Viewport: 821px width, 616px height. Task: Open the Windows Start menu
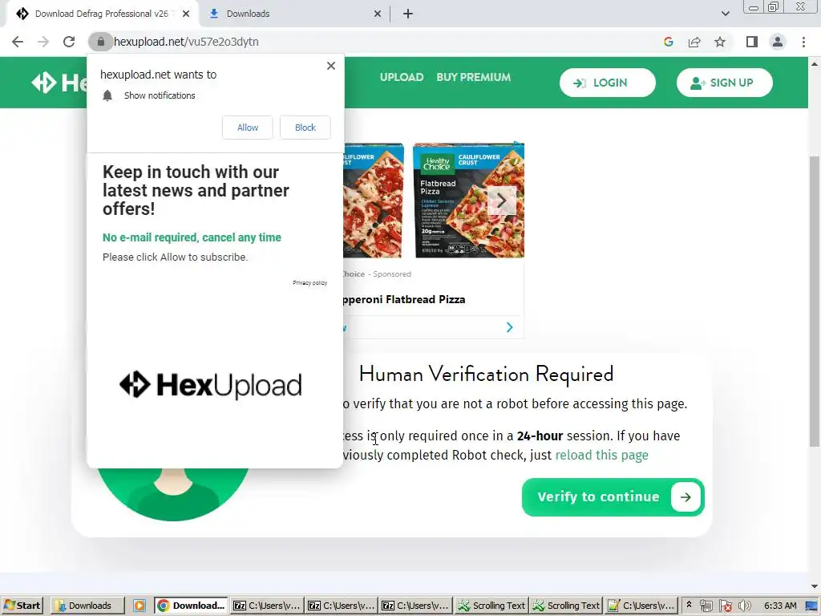click(22, 606)
